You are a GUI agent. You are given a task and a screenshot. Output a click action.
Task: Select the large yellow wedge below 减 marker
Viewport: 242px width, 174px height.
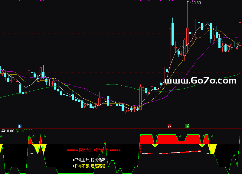coord(213,149)
